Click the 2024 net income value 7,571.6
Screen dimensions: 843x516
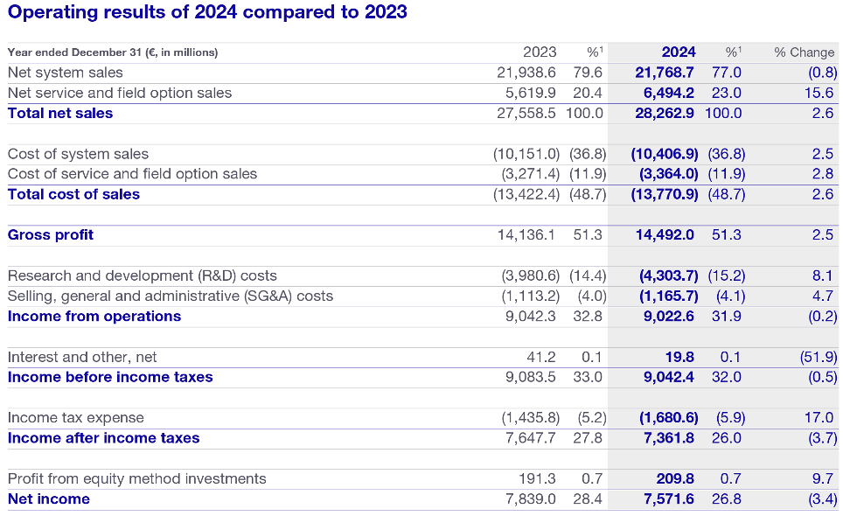[x=668, y=499]
